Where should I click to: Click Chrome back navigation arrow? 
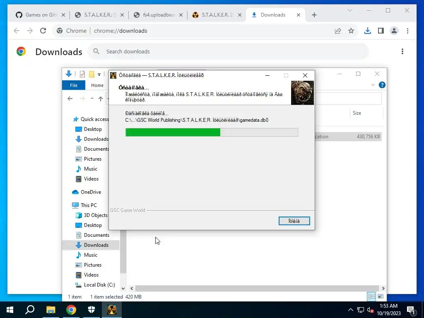17,31
